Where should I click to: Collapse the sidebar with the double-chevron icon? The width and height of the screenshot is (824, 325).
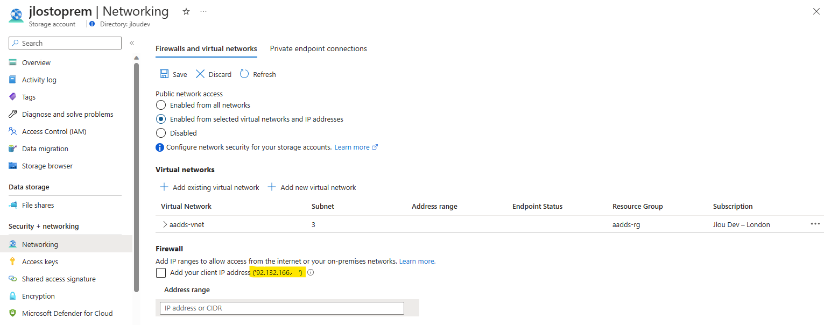(132, 43)
